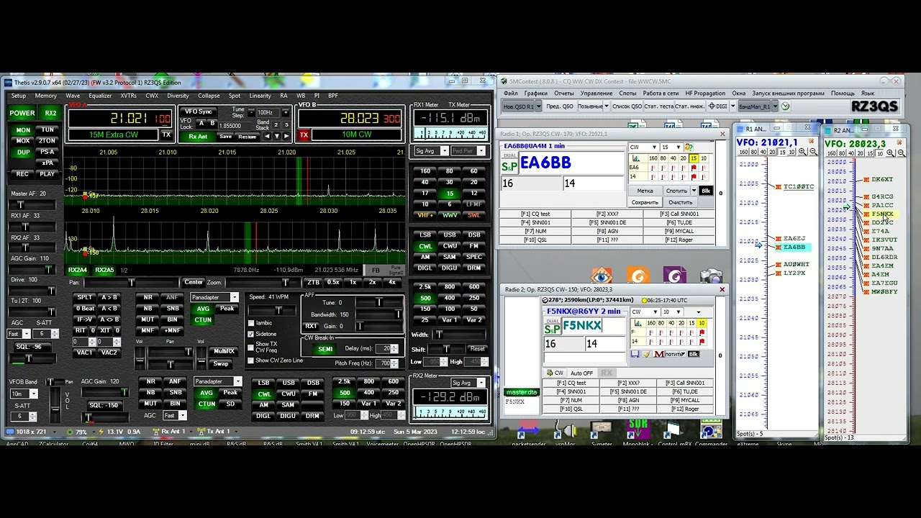Select the 15 meter band button

pos(450,193)
